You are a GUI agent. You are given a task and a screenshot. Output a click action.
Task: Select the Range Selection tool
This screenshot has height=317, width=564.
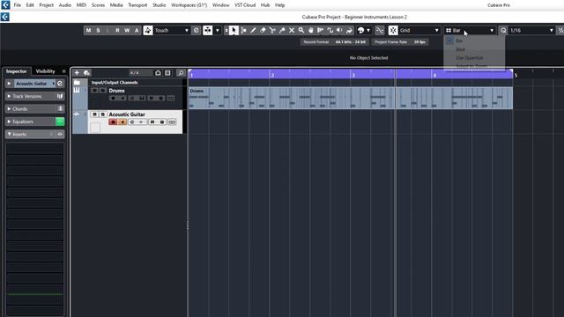(x=243, y=31)
